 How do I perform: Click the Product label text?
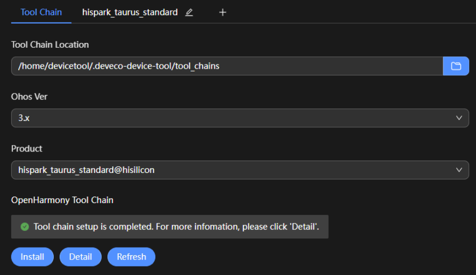pyautogui.click(x=27, y=148)
